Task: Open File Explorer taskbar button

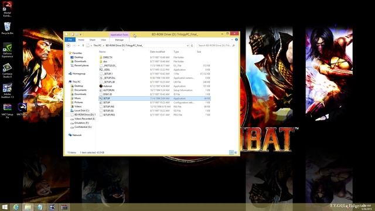Action: [28, 207]
